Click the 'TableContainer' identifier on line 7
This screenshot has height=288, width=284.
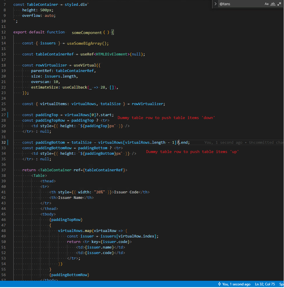[x=42, y=5]
